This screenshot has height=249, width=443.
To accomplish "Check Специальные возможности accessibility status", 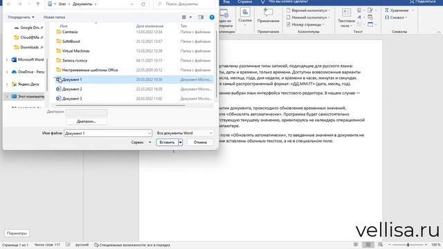I will coord(132,245).
